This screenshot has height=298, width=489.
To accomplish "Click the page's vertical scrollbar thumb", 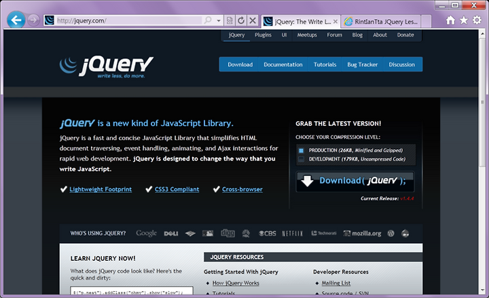I will (482, 102).
